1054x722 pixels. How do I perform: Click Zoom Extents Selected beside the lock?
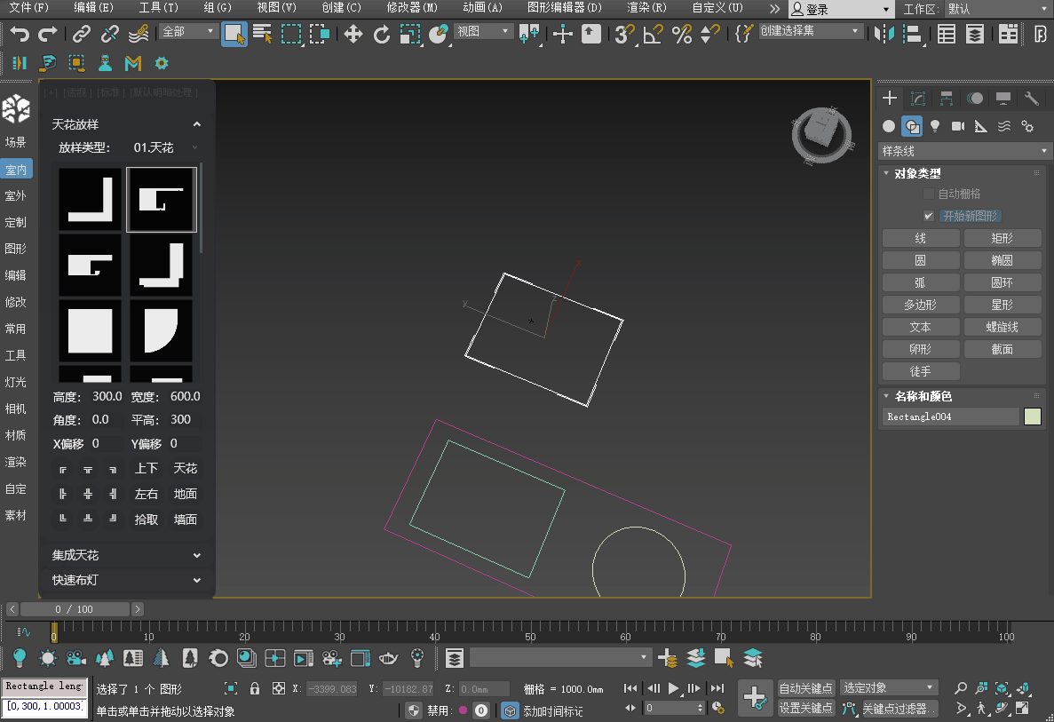point(231,688)
